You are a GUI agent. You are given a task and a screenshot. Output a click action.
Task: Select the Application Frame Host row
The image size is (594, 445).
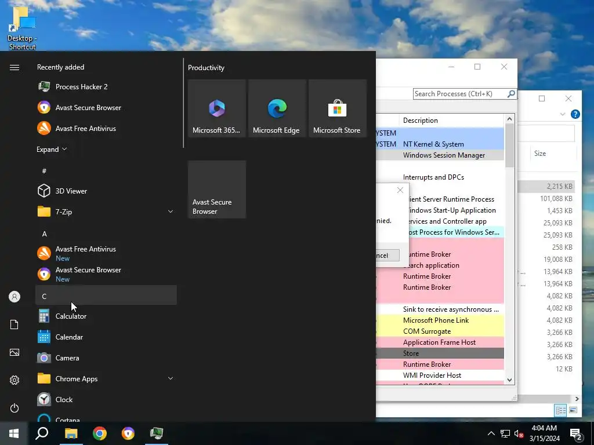coord(440,342)
